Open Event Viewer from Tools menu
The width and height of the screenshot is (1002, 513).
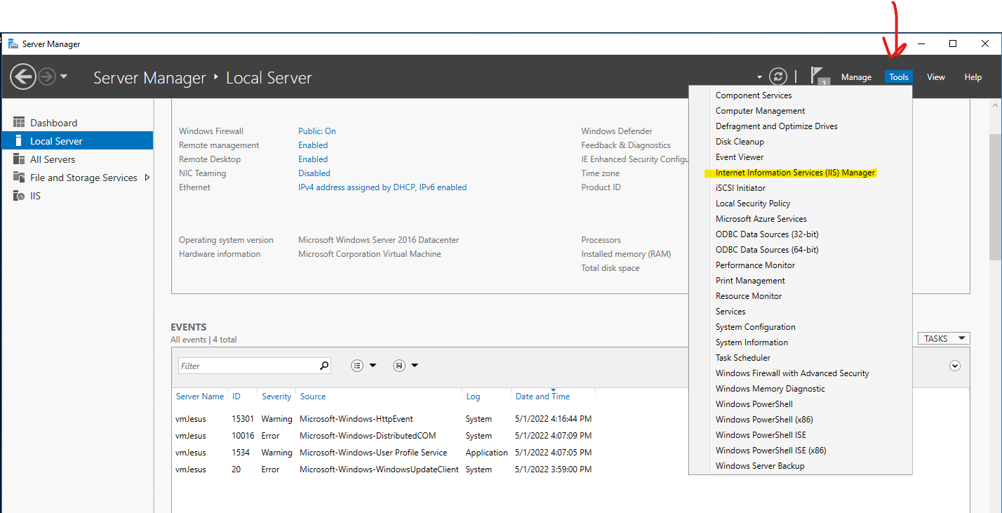click(x=801, y=157)
